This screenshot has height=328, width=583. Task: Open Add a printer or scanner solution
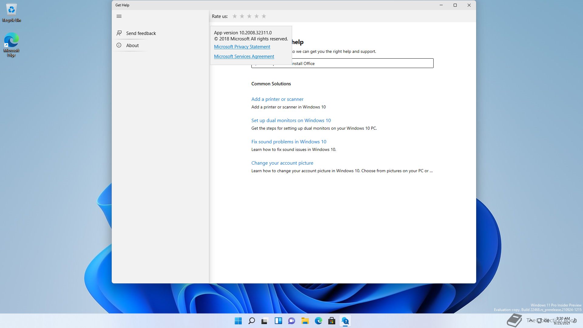tap(277, 99)
